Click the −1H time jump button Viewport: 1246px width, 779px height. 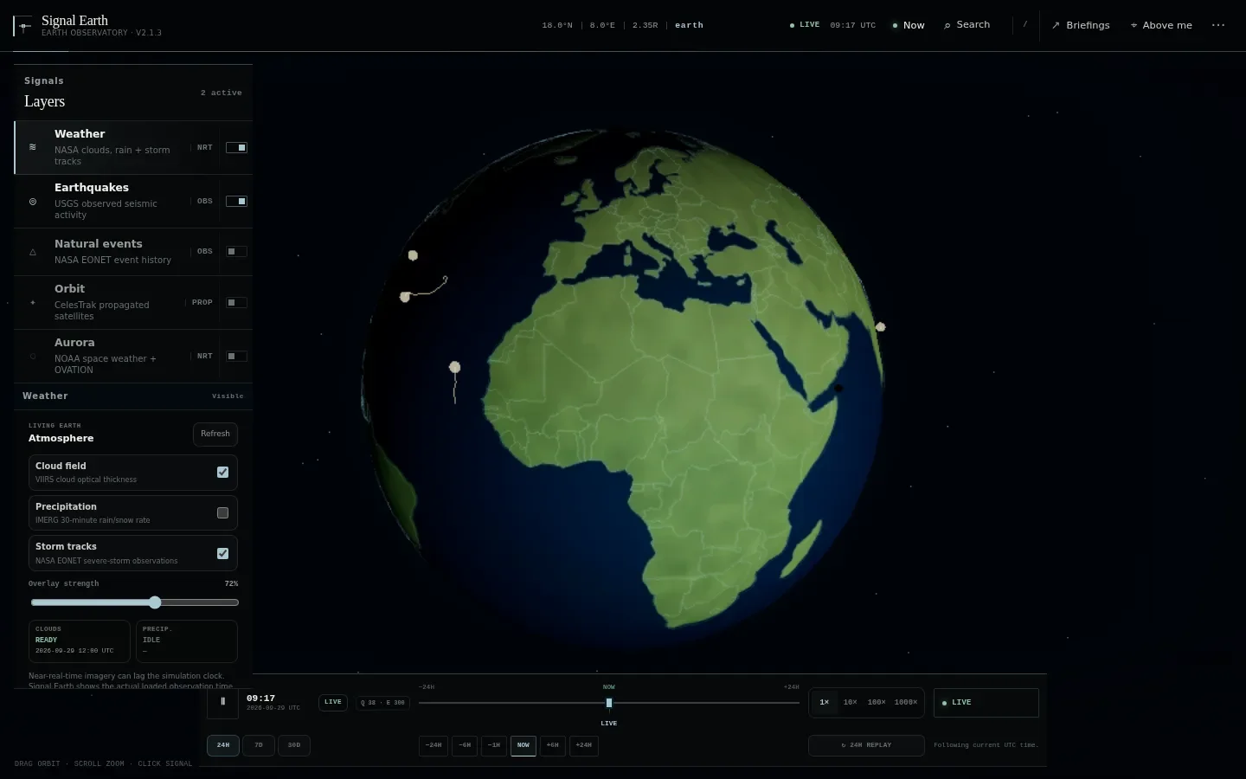coord(494,745)
